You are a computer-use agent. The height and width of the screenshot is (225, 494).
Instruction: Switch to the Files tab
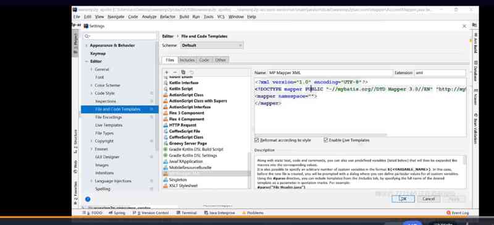click(170, 60)
